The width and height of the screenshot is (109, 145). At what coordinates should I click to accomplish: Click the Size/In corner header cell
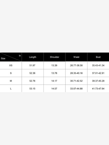[11, 57]
